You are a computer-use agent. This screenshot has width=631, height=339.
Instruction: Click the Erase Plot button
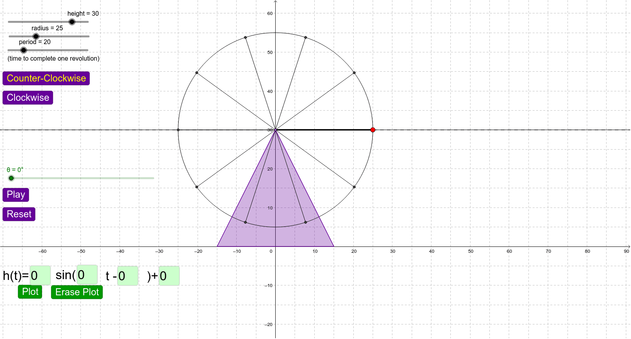(x=77, y=292)
